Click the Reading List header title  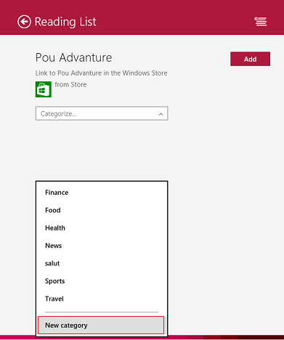(65, 22)
